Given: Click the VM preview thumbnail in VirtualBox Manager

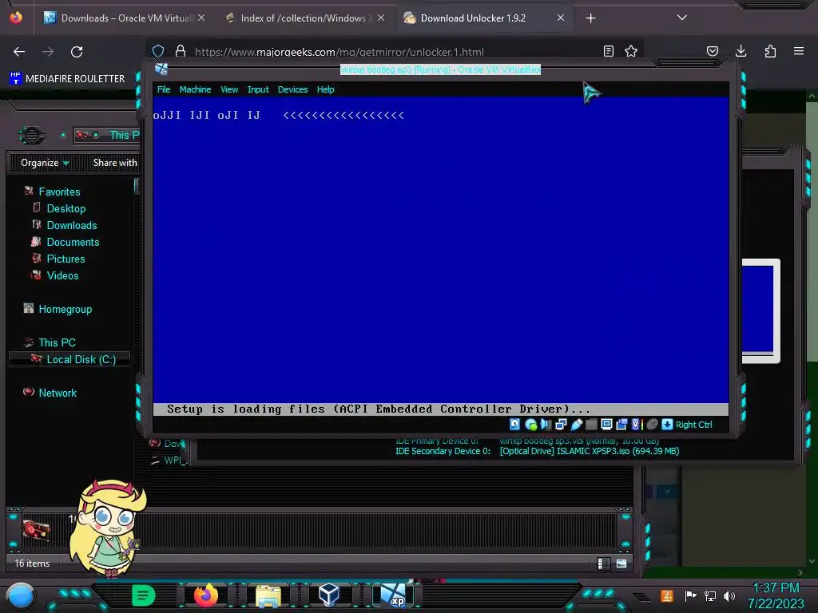Looking at the screenshot, I should 760,310.
